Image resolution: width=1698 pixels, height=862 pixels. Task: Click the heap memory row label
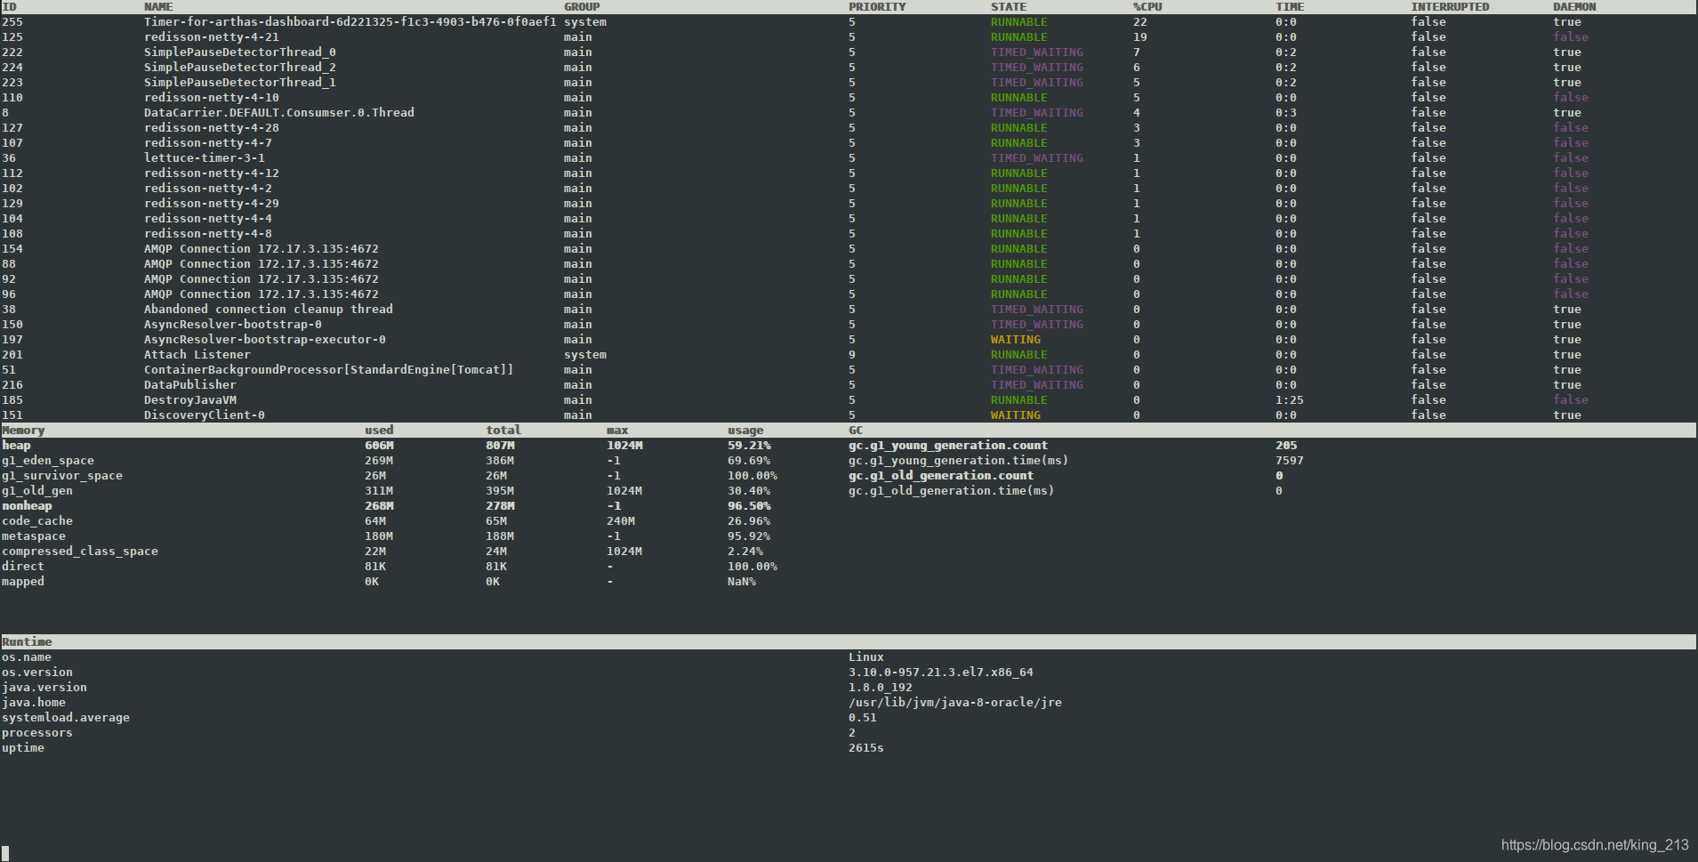click(x=16, y=446)
